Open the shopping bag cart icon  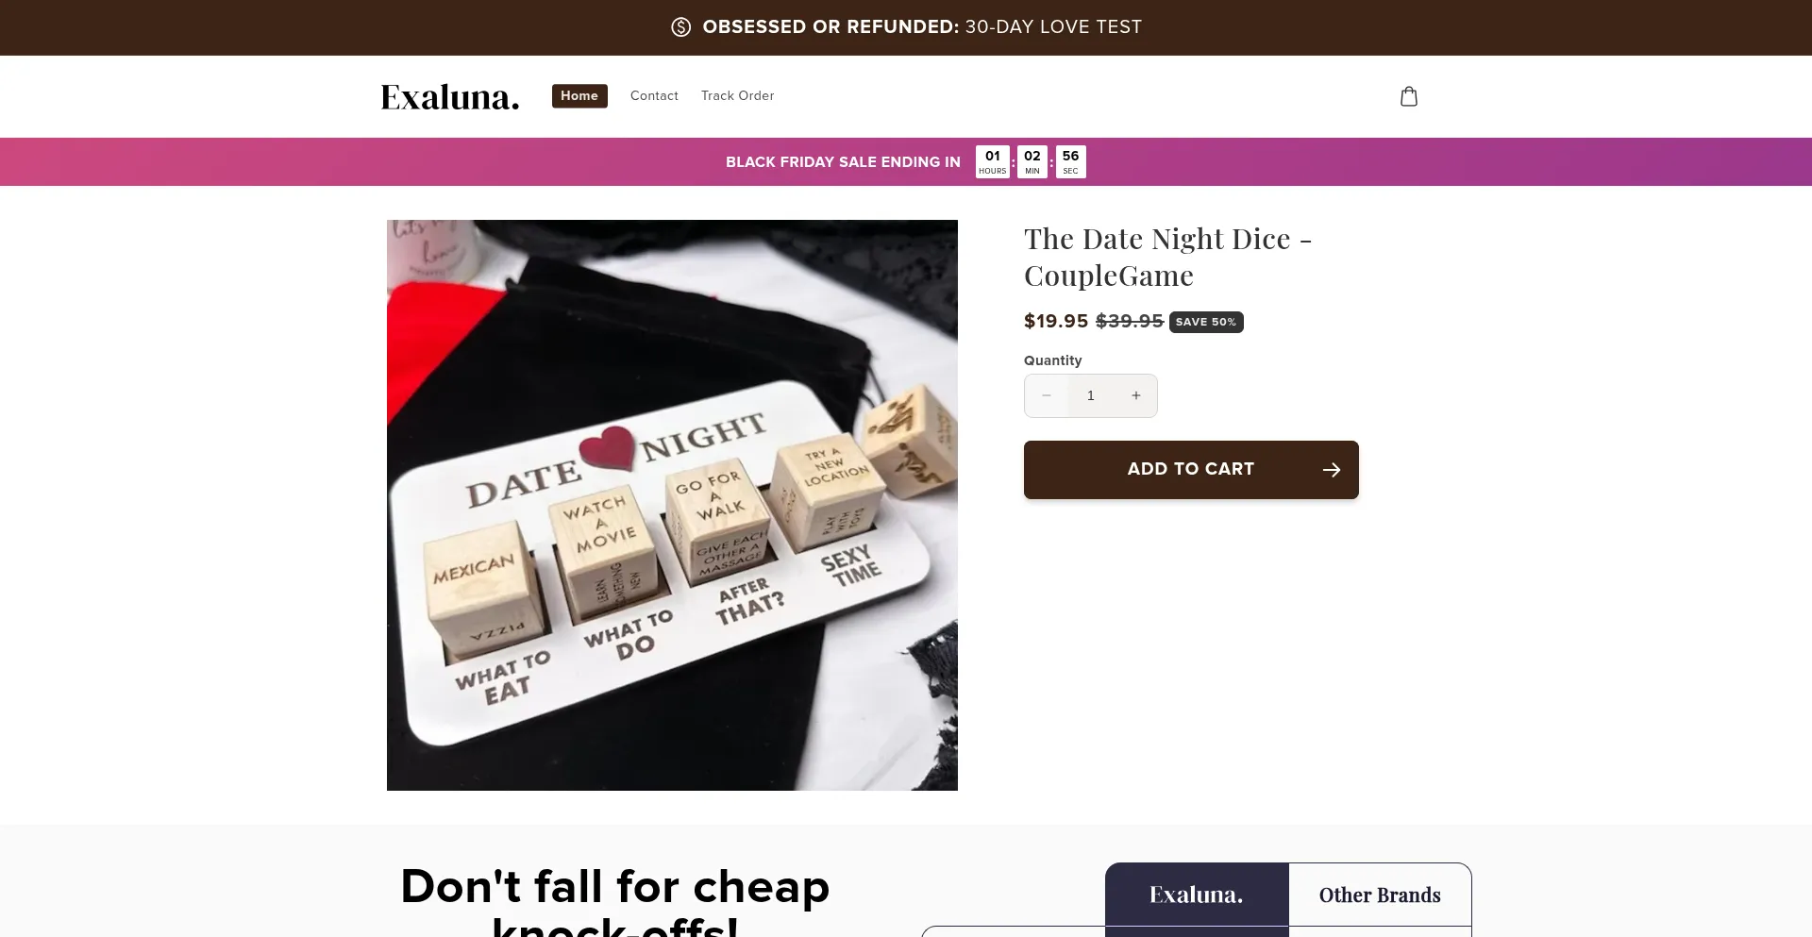click(x=1409, y=96)
